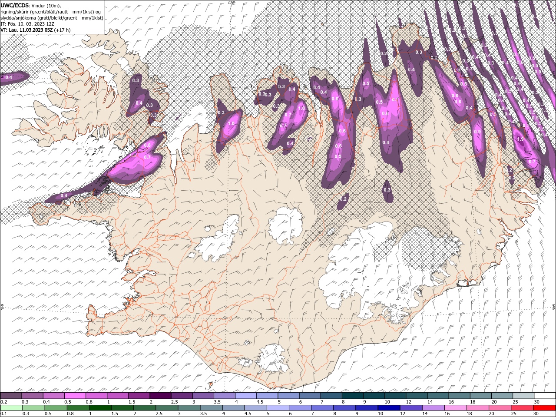This screenshot has height=417, width=556.
Task: Select the 'slydda/snjókoma' legend description line
Action: pyautogui.click(x=52, y=18)
